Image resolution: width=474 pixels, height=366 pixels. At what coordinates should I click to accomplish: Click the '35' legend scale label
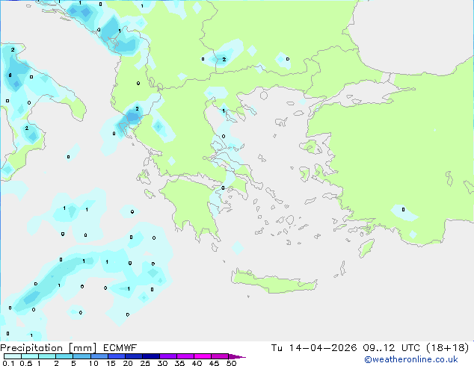pyautogui.click(x=179, y=363)
